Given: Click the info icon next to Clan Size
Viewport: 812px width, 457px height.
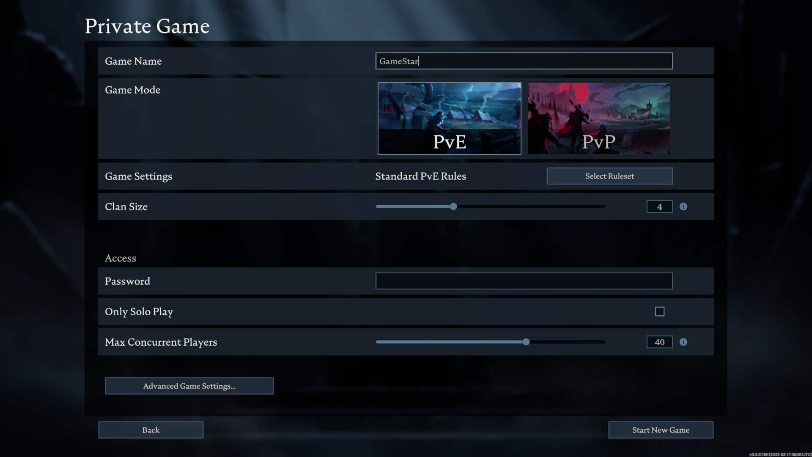Looking at the screenshot, I should coord(683,206).
